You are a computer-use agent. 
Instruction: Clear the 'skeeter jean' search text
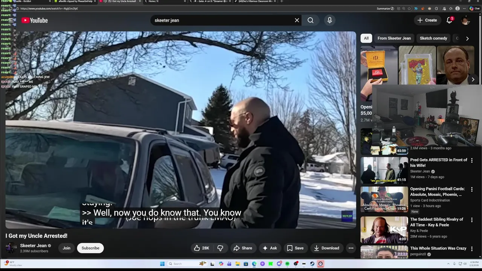[297, 20]
